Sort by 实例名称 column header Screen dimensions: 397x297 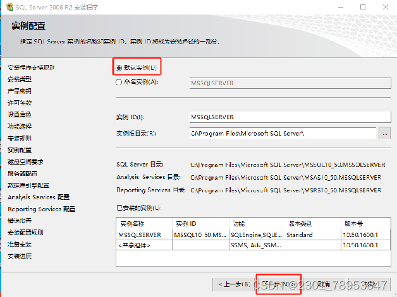[x=144, y=223]
